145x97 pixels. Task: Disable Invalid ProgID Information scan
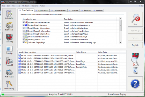(24, 34)
